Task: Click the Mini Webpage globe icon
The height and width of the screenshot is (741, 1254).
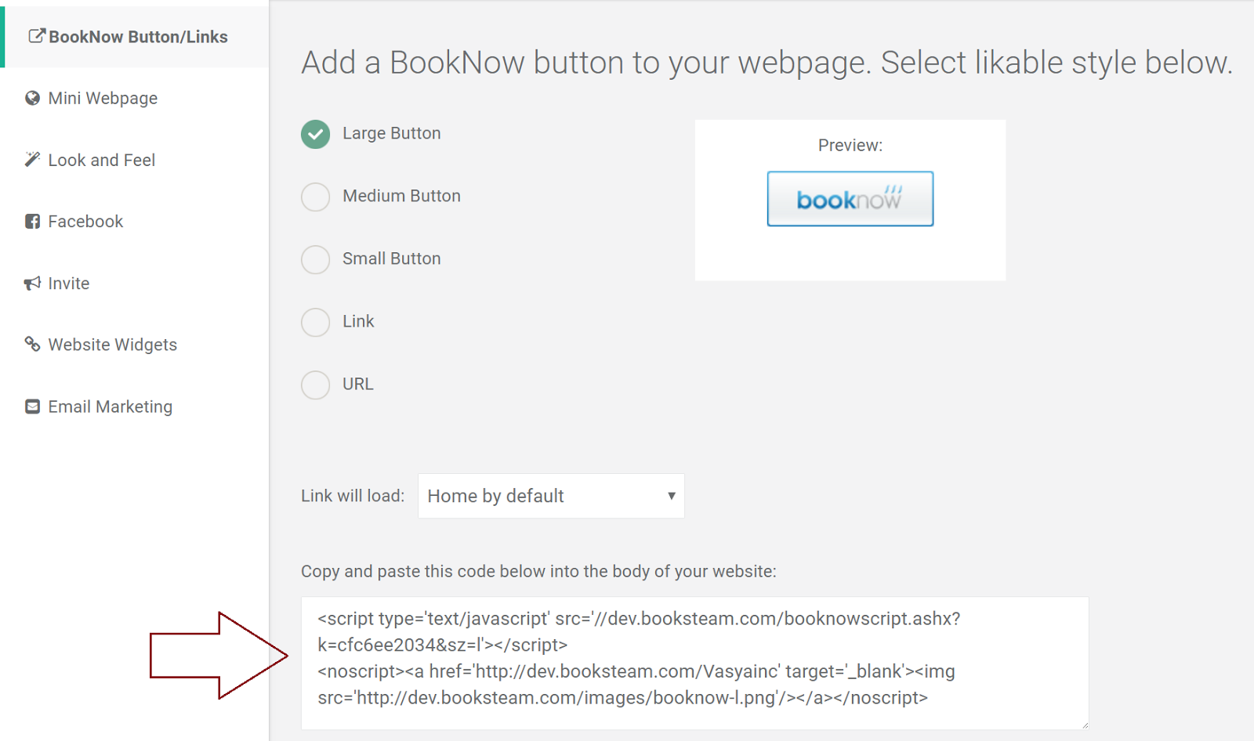Action: (31, 97)
